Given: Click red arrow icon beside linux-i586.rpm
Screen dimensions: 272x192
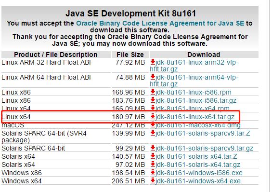Looking at the screenshot, I should [x=153, y=92].
